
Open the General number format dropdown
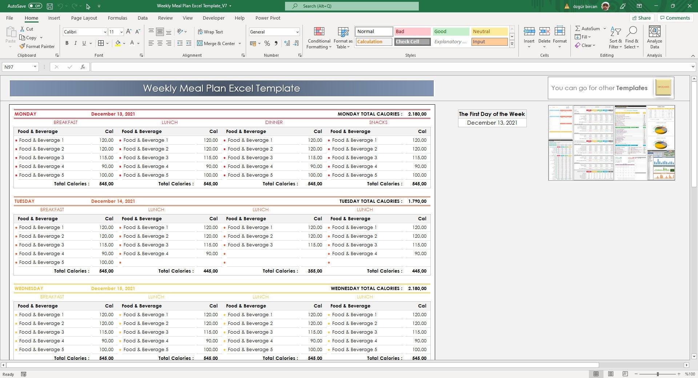[x=297, y=32]
